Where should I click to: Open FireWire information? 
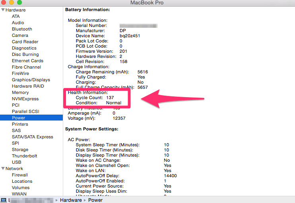point(20,73)
